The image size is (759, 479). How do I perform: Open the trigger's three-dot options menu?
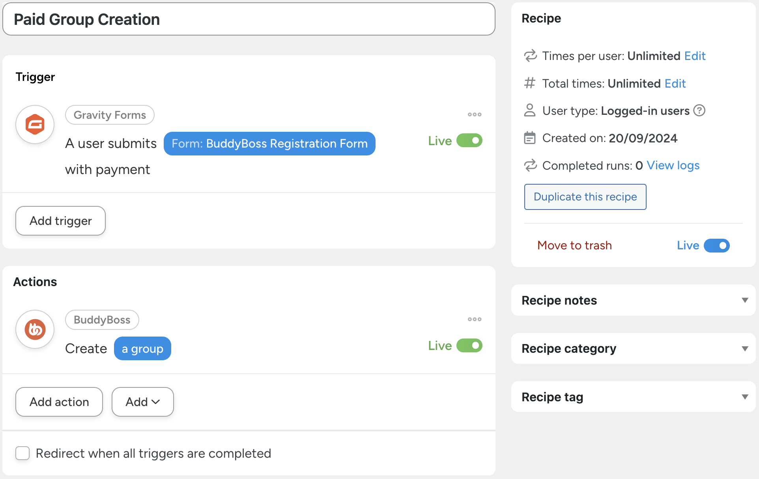click(474, 114)
